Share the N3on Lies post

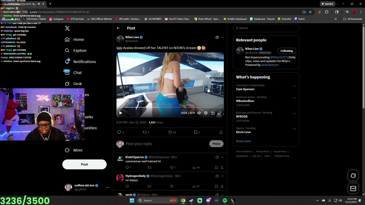click(221, 132)
